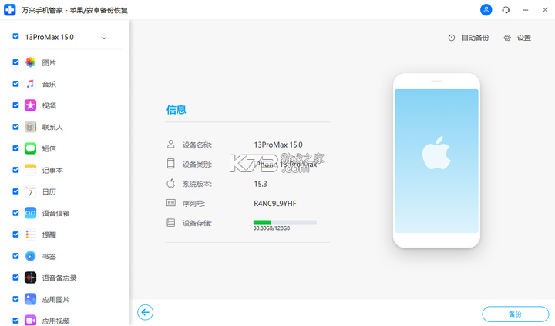Uncheck the 日历 checkbox
This screenshot has height=326, width=555.
tap(15, 191)
